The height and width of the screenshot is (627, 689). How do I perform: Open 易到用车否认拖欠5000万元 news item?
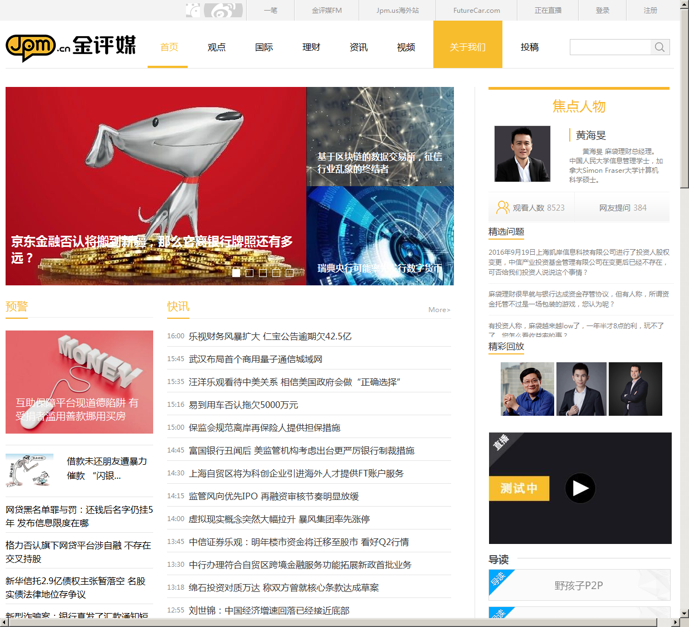point(243,405)
